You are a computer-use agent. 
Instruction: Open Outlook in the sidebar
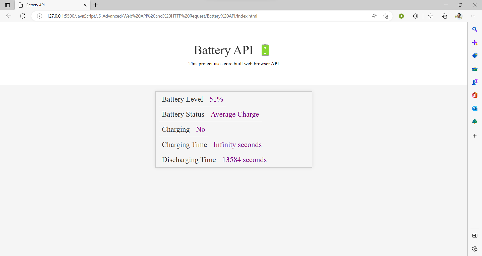474,108
